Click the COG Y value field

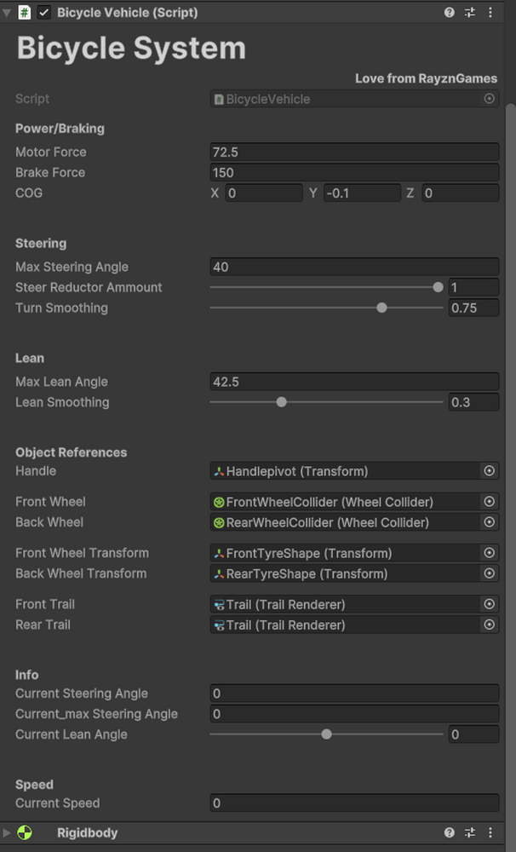(361, 193)
